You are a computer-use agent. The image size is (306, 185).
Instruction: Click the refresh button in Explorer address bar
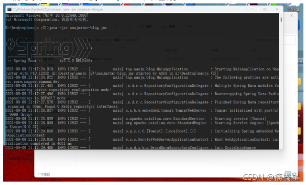pos(240,40)
